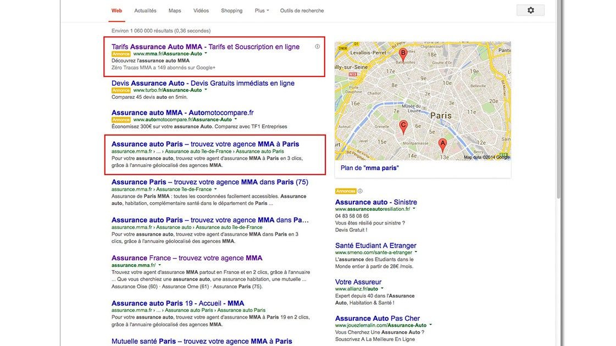Expand arrow next to jouezlemalin.com URL
Screen dimensions: 616x346
click(x=431, y=325)
